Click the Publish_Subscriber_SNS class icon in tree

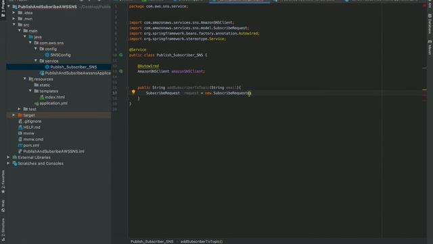47,67
